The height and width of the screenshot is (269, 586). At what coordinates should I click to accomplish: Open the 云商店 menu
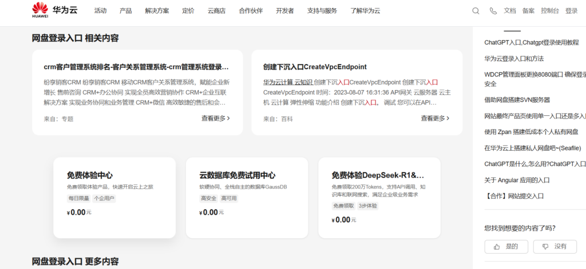217,11
